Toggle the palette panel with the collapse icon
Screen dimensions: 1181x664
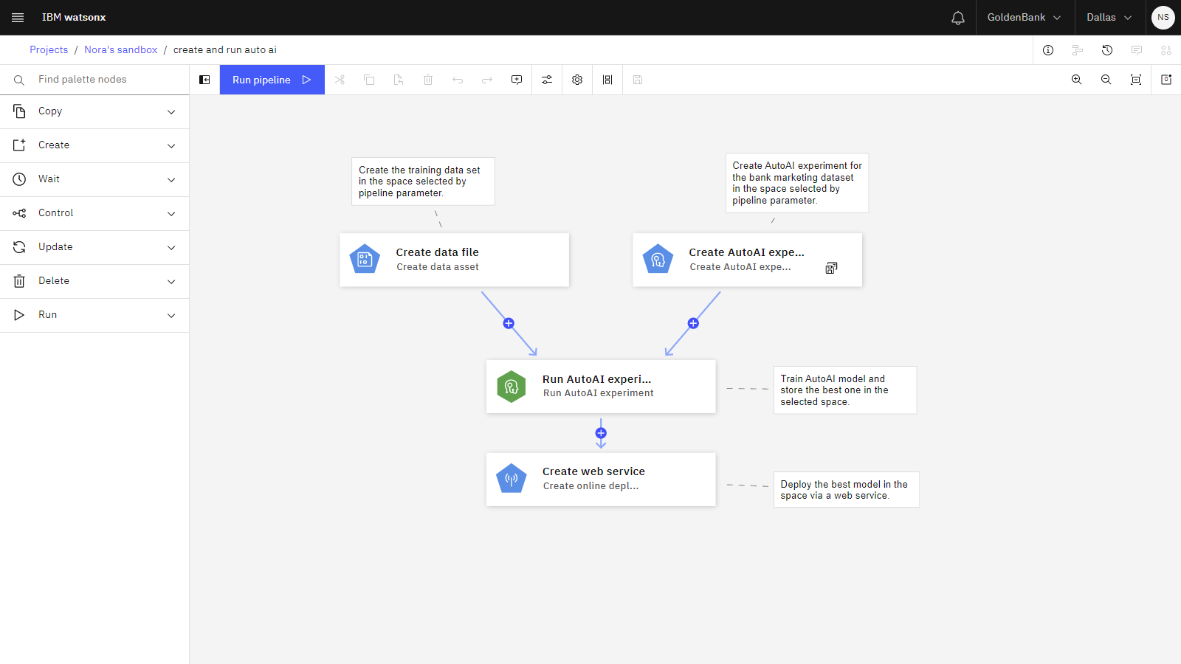pyautogui.click(x=205, y=80)
